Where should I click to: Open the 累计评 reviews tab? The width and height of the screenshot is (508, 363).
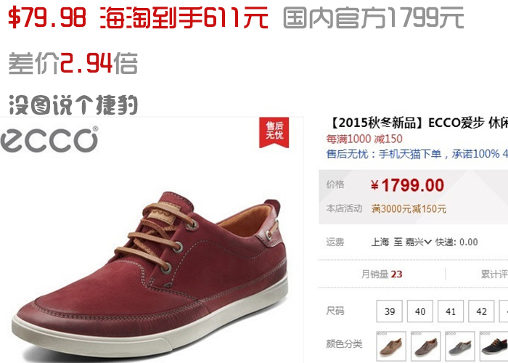pos(494,274)
